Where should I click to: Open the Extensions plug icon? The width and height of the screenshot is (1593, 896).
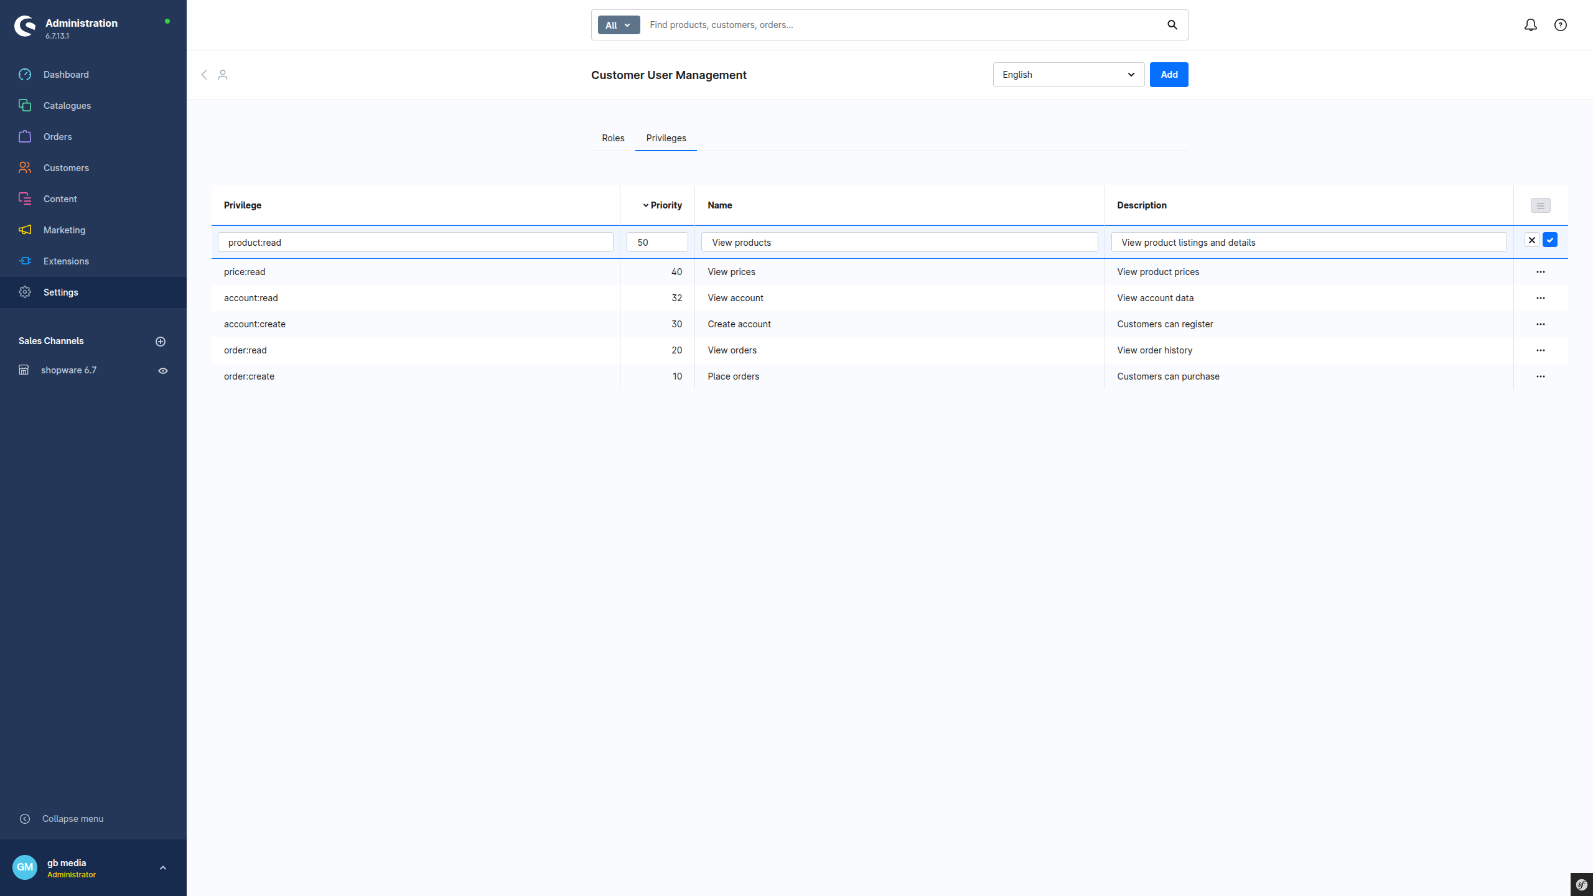point(25,261)
